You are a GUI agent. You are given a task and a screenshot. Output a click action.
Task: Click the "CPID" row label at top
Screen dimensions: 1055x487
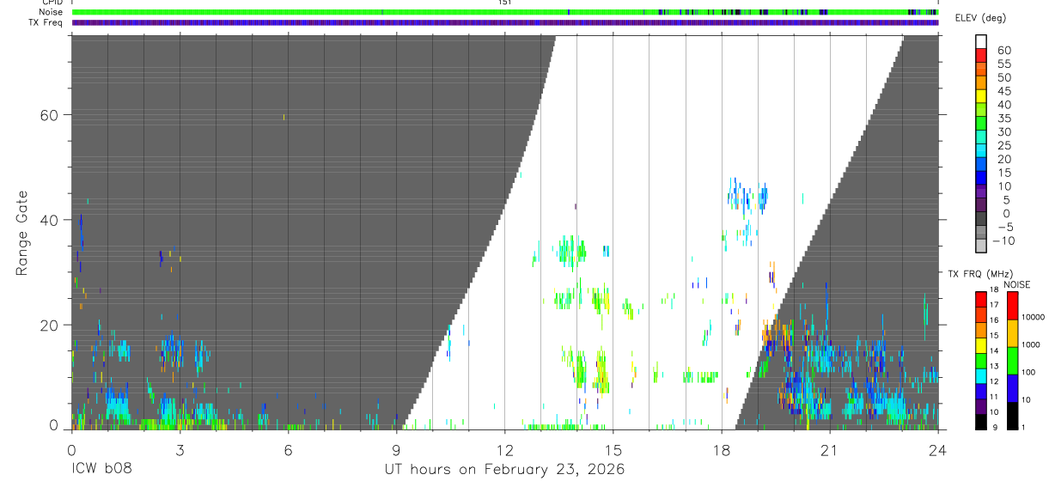click(x=52, y=3)
